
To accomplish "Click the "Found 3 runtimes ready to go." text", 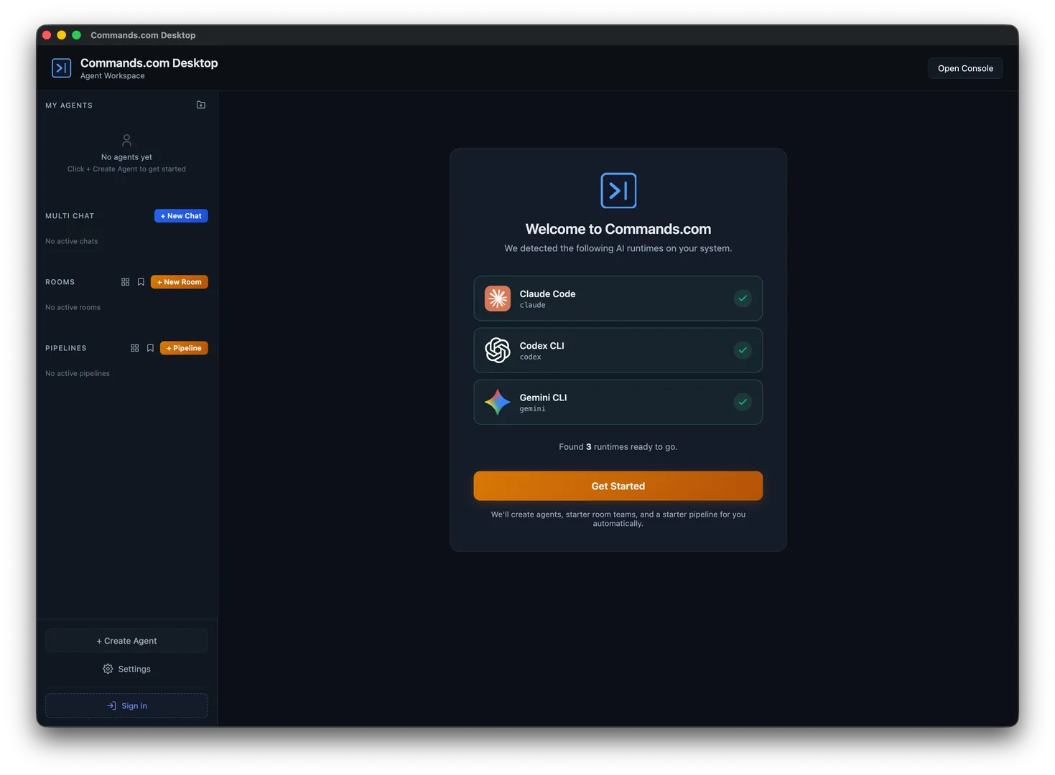I will tap(618, 447).
